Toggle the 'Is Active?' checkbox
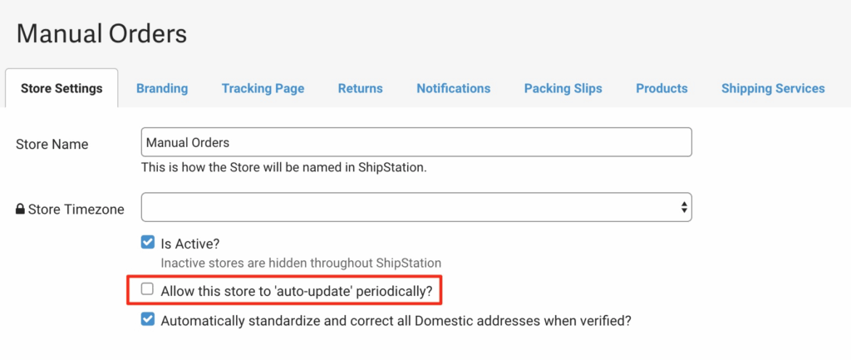This screenshot has height=360, width=851. coord(148,243)
